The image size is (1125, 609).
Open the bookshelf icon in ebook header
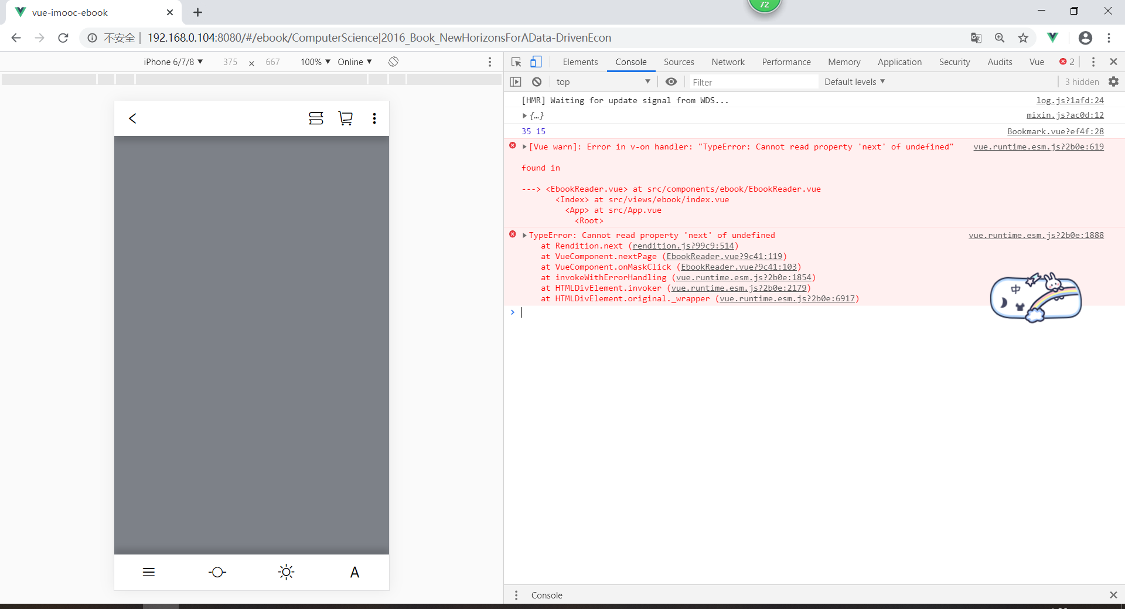tap(316, 118)
